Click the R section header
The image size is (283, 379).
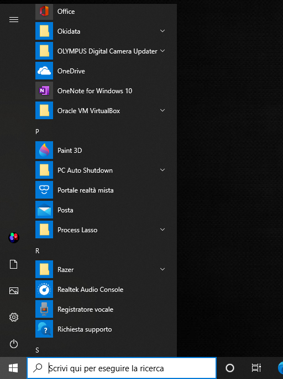pos(37,251)
